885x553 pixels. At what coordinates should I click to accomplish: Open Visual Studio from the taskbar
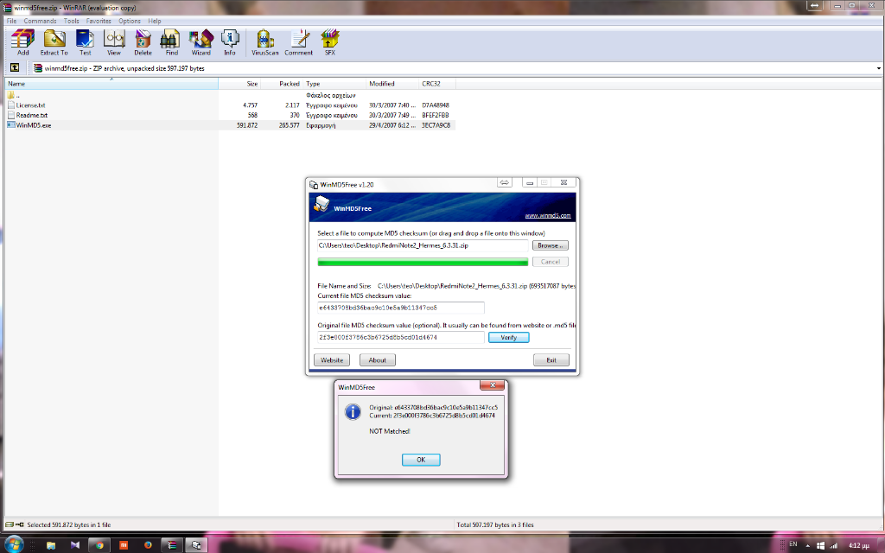click(75, 545)
